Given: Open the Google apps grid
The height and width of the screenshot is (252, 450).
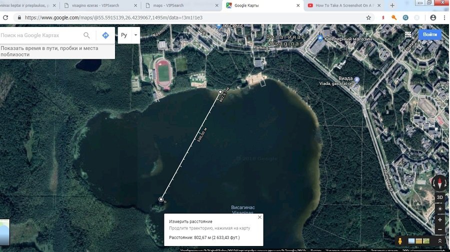Looking at the screenshot, I should click(408, 35).
